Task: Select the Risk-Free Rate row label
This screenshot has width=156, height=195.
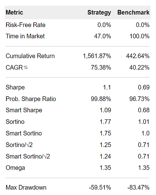Action: pyautogui.click(x=26, y=25)
